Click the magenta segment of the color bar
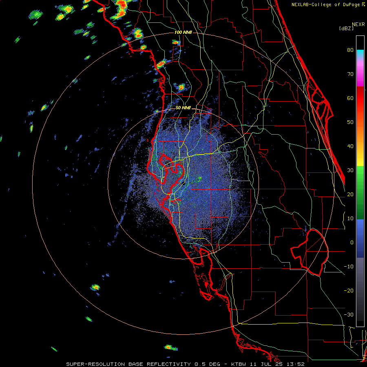367x367 pixels. (360, 75)
